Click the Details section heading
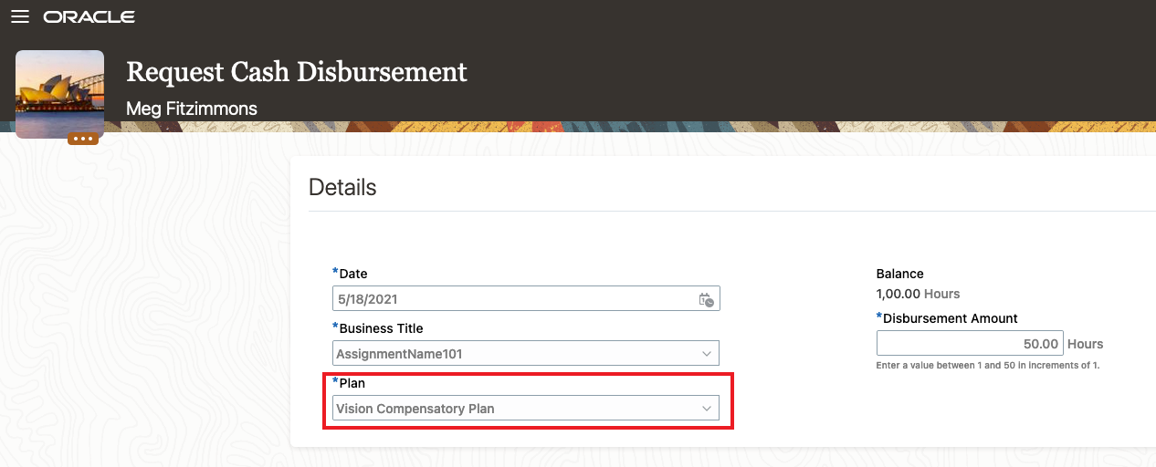1156x467 pixels. [x=342, y=188]
